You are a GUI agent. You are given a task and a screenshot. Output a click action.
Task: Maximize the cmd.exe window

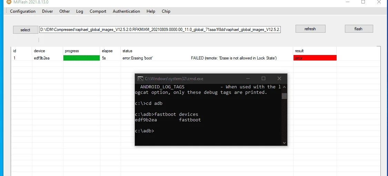coord(263,78)
